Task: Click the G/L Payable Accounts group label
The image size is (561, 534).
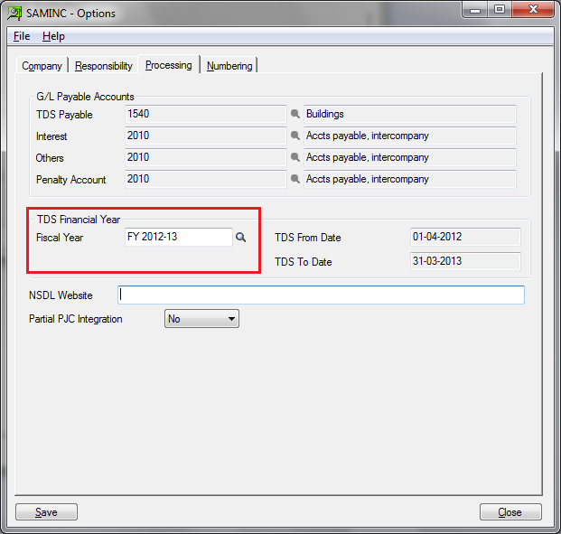Action: [85, 97]
